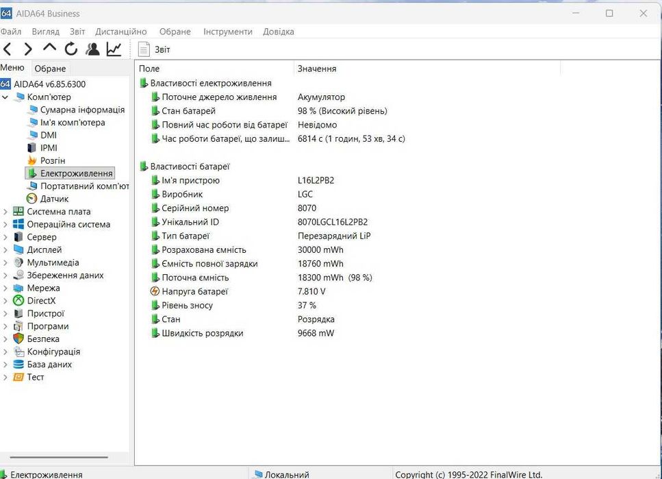
Task: Click the 18760 mWh value
Action: tap(320, 264)
